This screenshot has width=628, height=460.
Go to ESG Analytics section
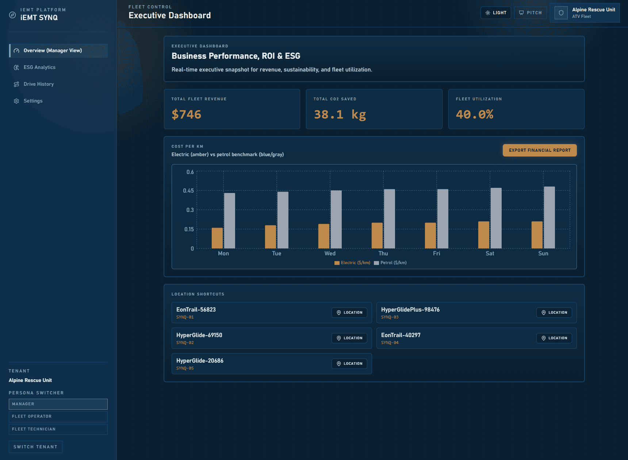pos(39,67)
